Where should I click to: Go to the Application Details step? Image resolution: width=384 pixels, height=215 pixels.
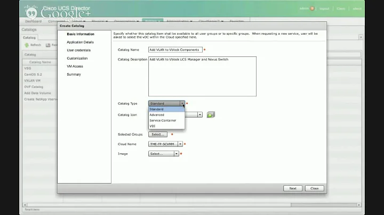click(x=80, y=42)
